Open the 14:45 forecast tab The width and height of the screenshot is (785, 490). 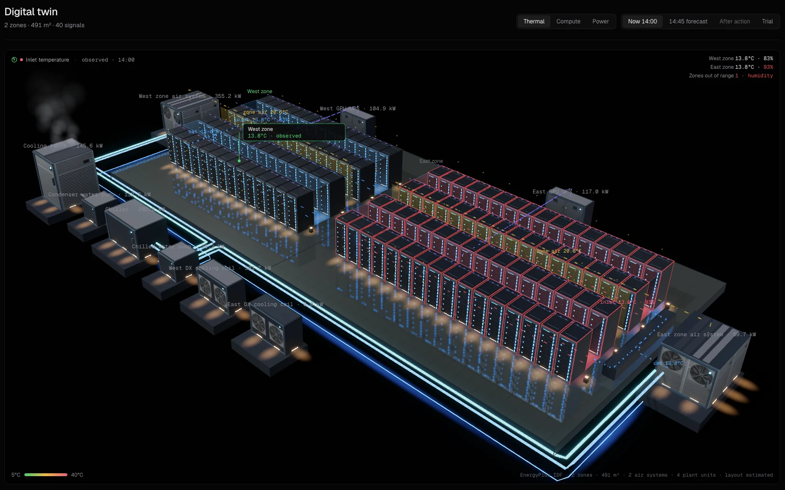pyautogui.click(x=688, y=21)
